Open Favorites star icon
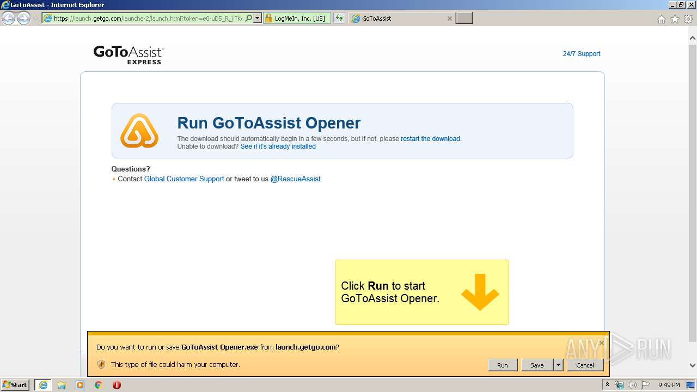Viewport: 697px width, 392px height. tap(675, 19)
